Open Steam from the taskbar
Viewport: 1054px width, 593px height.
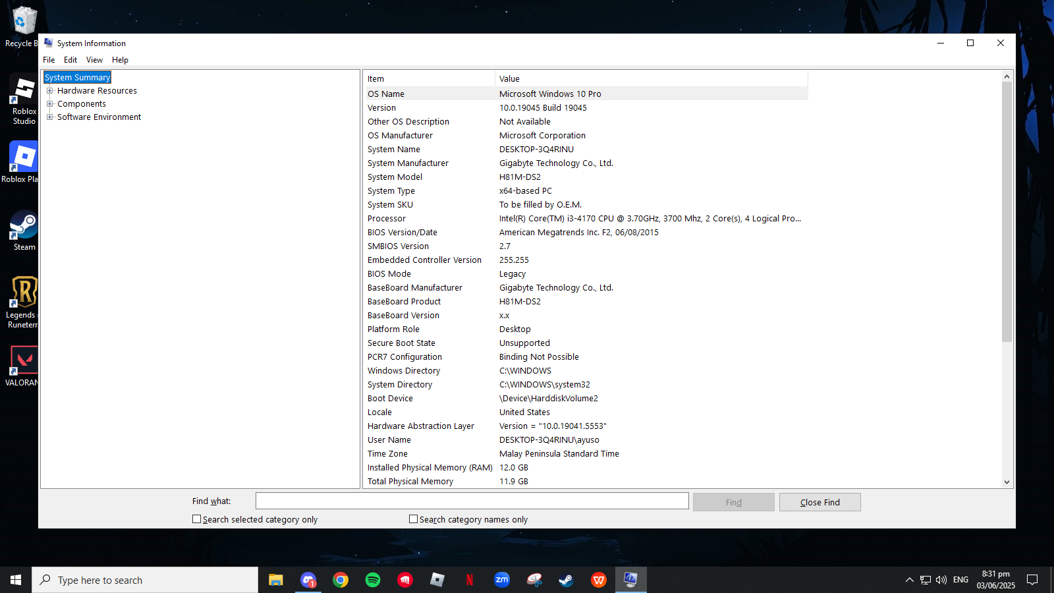pos(566,580)
